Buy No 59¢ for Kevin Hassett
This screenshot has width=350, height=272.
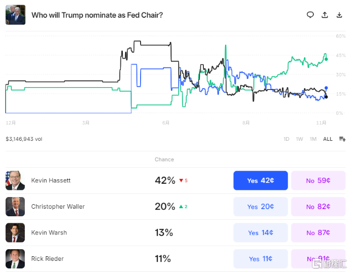click(x=318, y=181)
